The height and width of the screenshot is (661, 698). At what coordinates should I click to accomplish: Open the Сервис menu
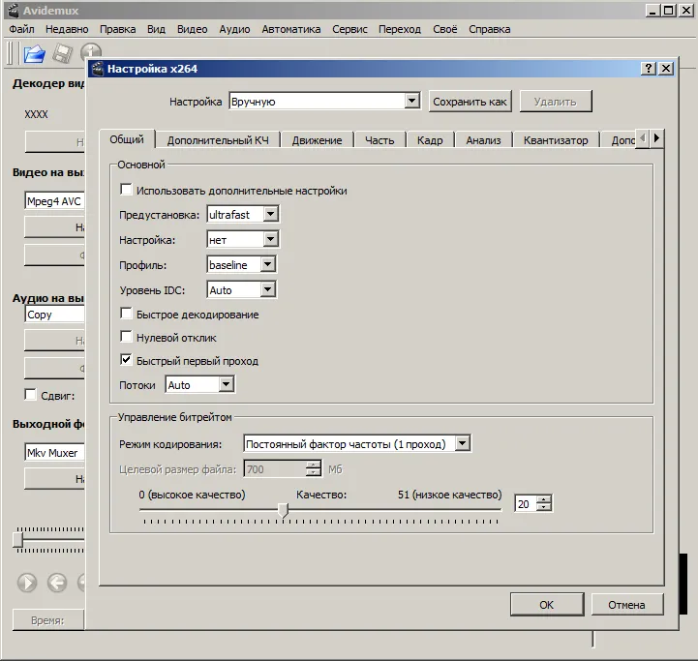[349, 29]
